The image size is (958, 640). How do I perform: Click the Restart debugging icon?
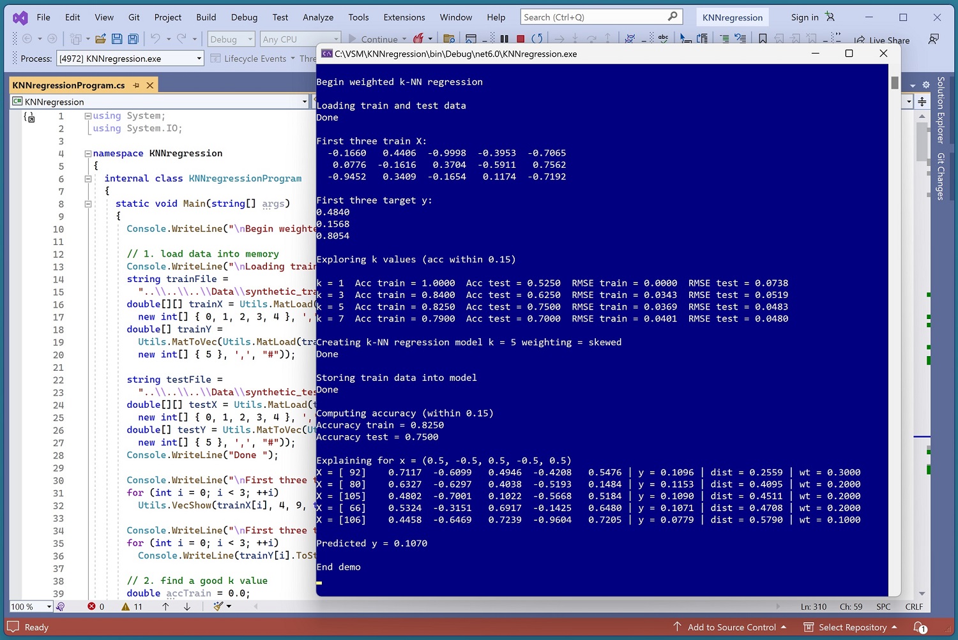coord(537,39)
